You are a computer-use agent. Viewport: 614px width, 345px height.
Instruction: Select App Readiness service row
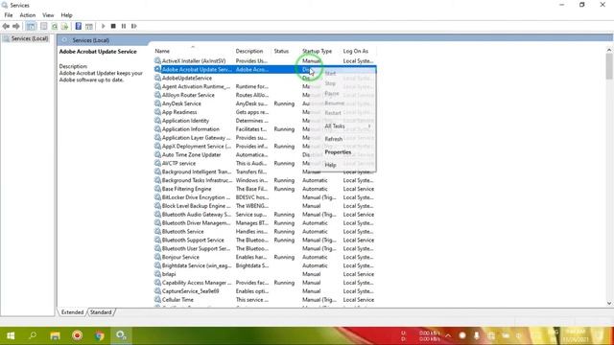(265, 112)
